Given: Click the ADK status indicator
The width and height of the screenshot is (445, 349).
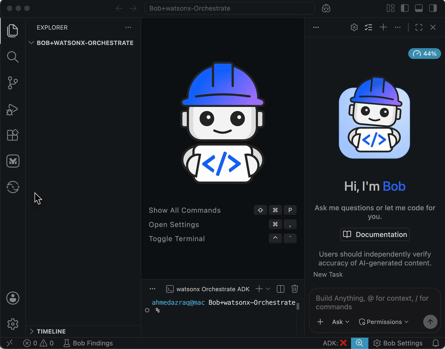Looking at the screenshot, I should [x=335, y=343].
